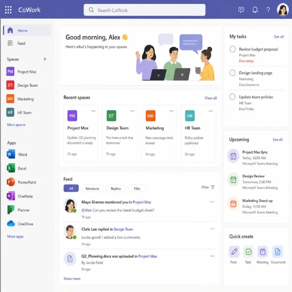Open options for Maya Sharma's feed post
Screen dimensions: 292x292
coord(212,202)
